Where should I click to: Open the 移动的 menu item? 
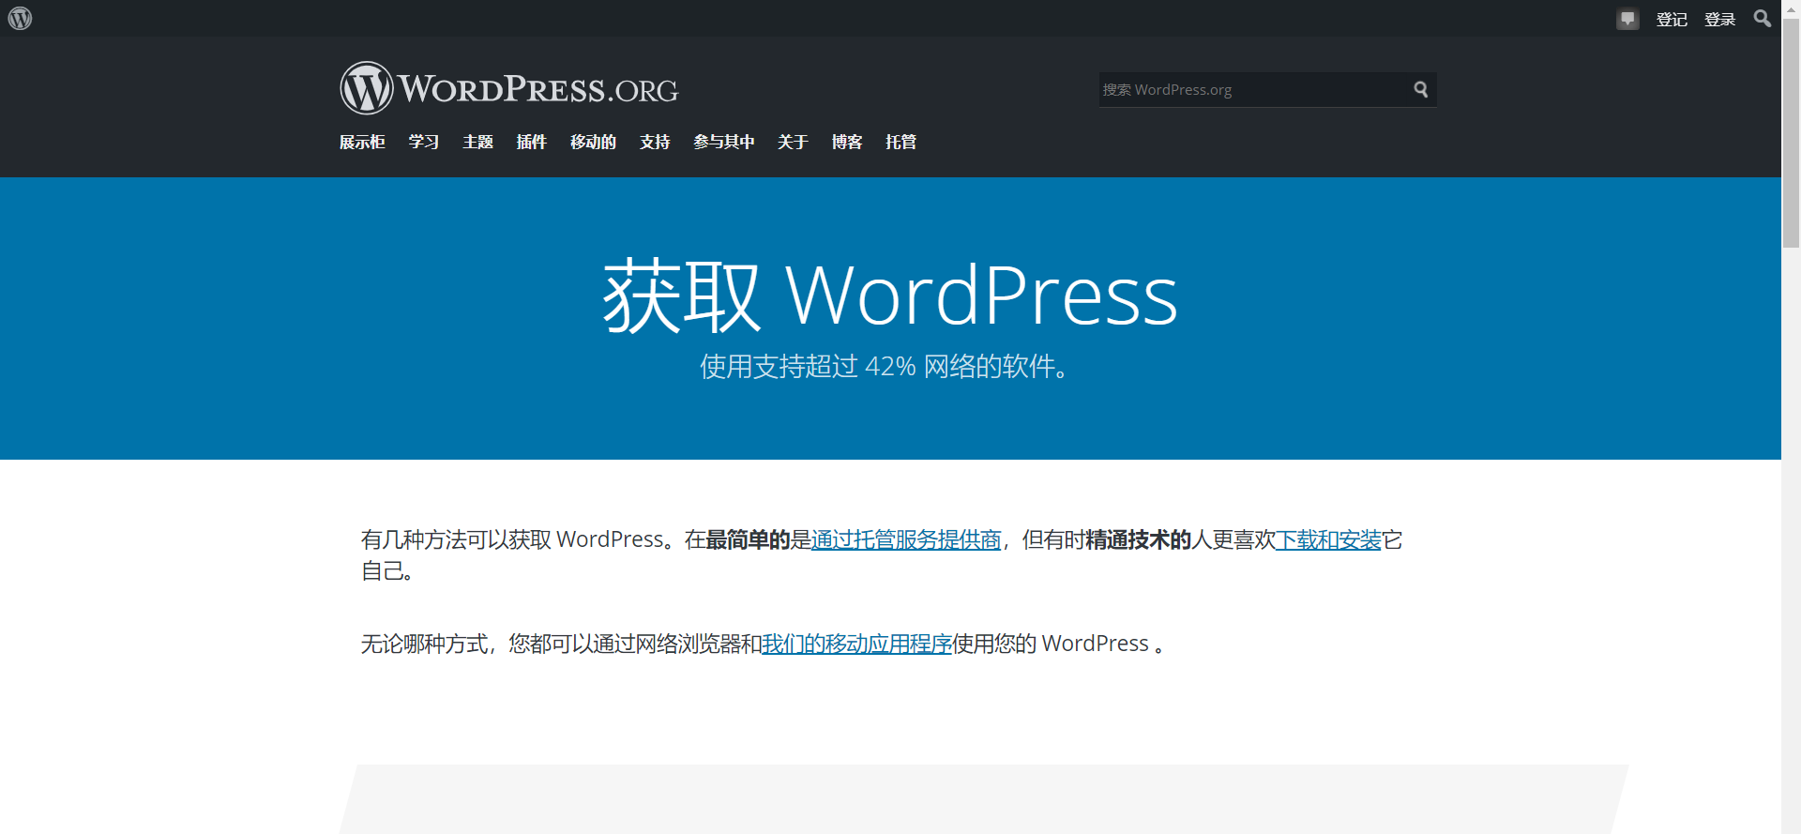pyautogui.click(x=593, y=142)
